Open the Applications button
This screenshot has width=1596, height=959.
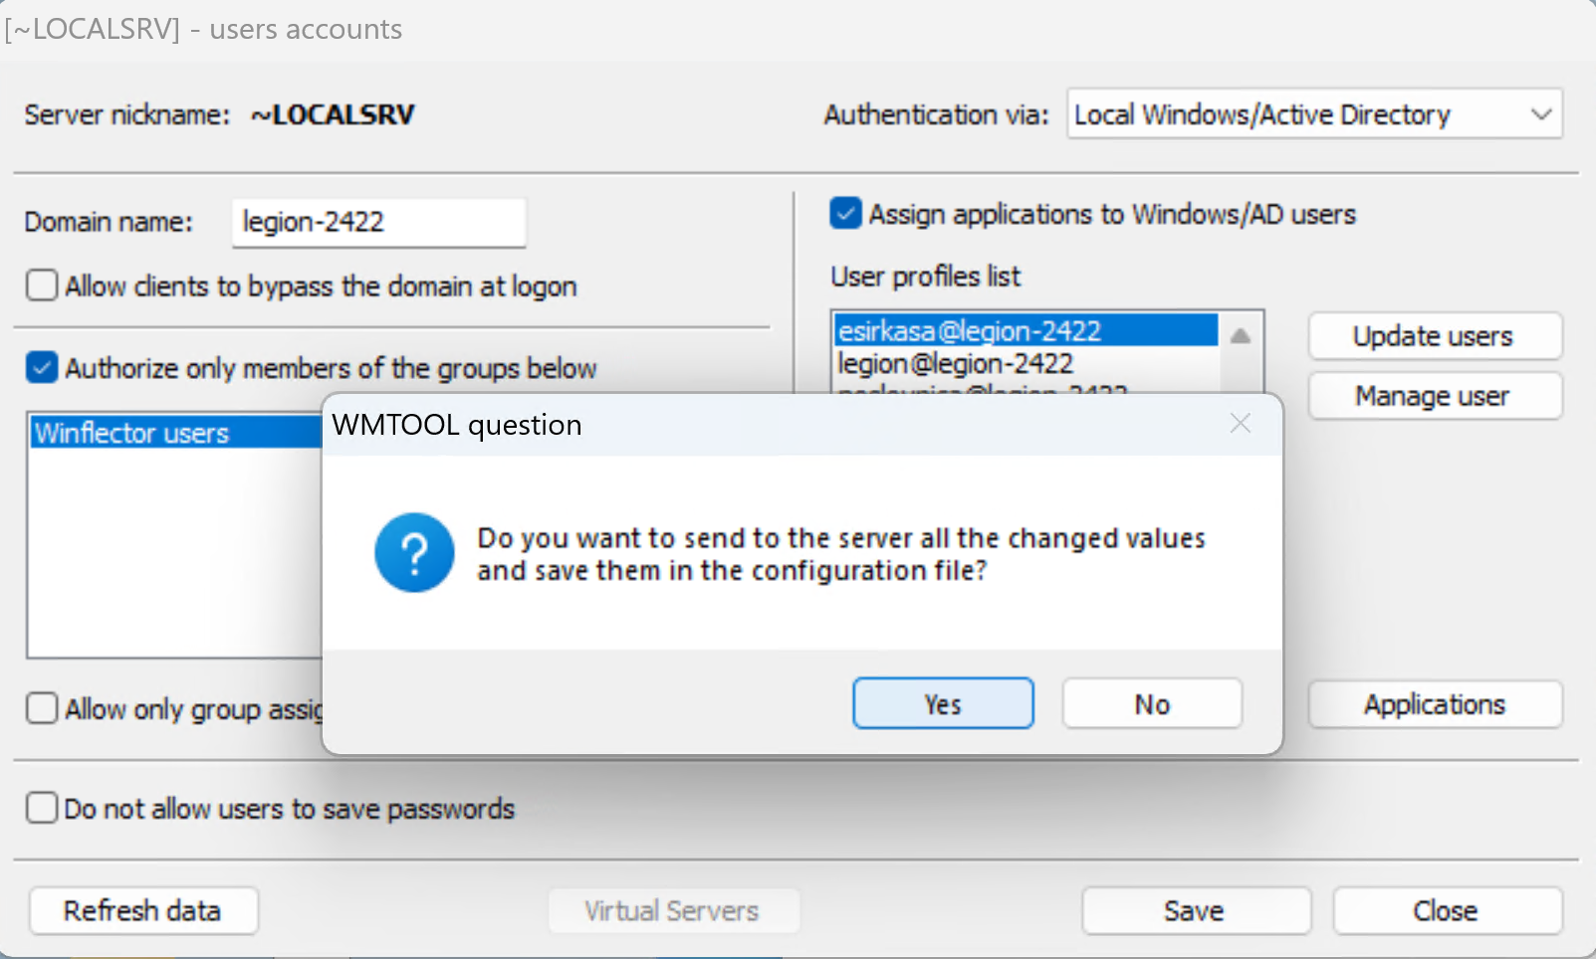click(1434, 704)
